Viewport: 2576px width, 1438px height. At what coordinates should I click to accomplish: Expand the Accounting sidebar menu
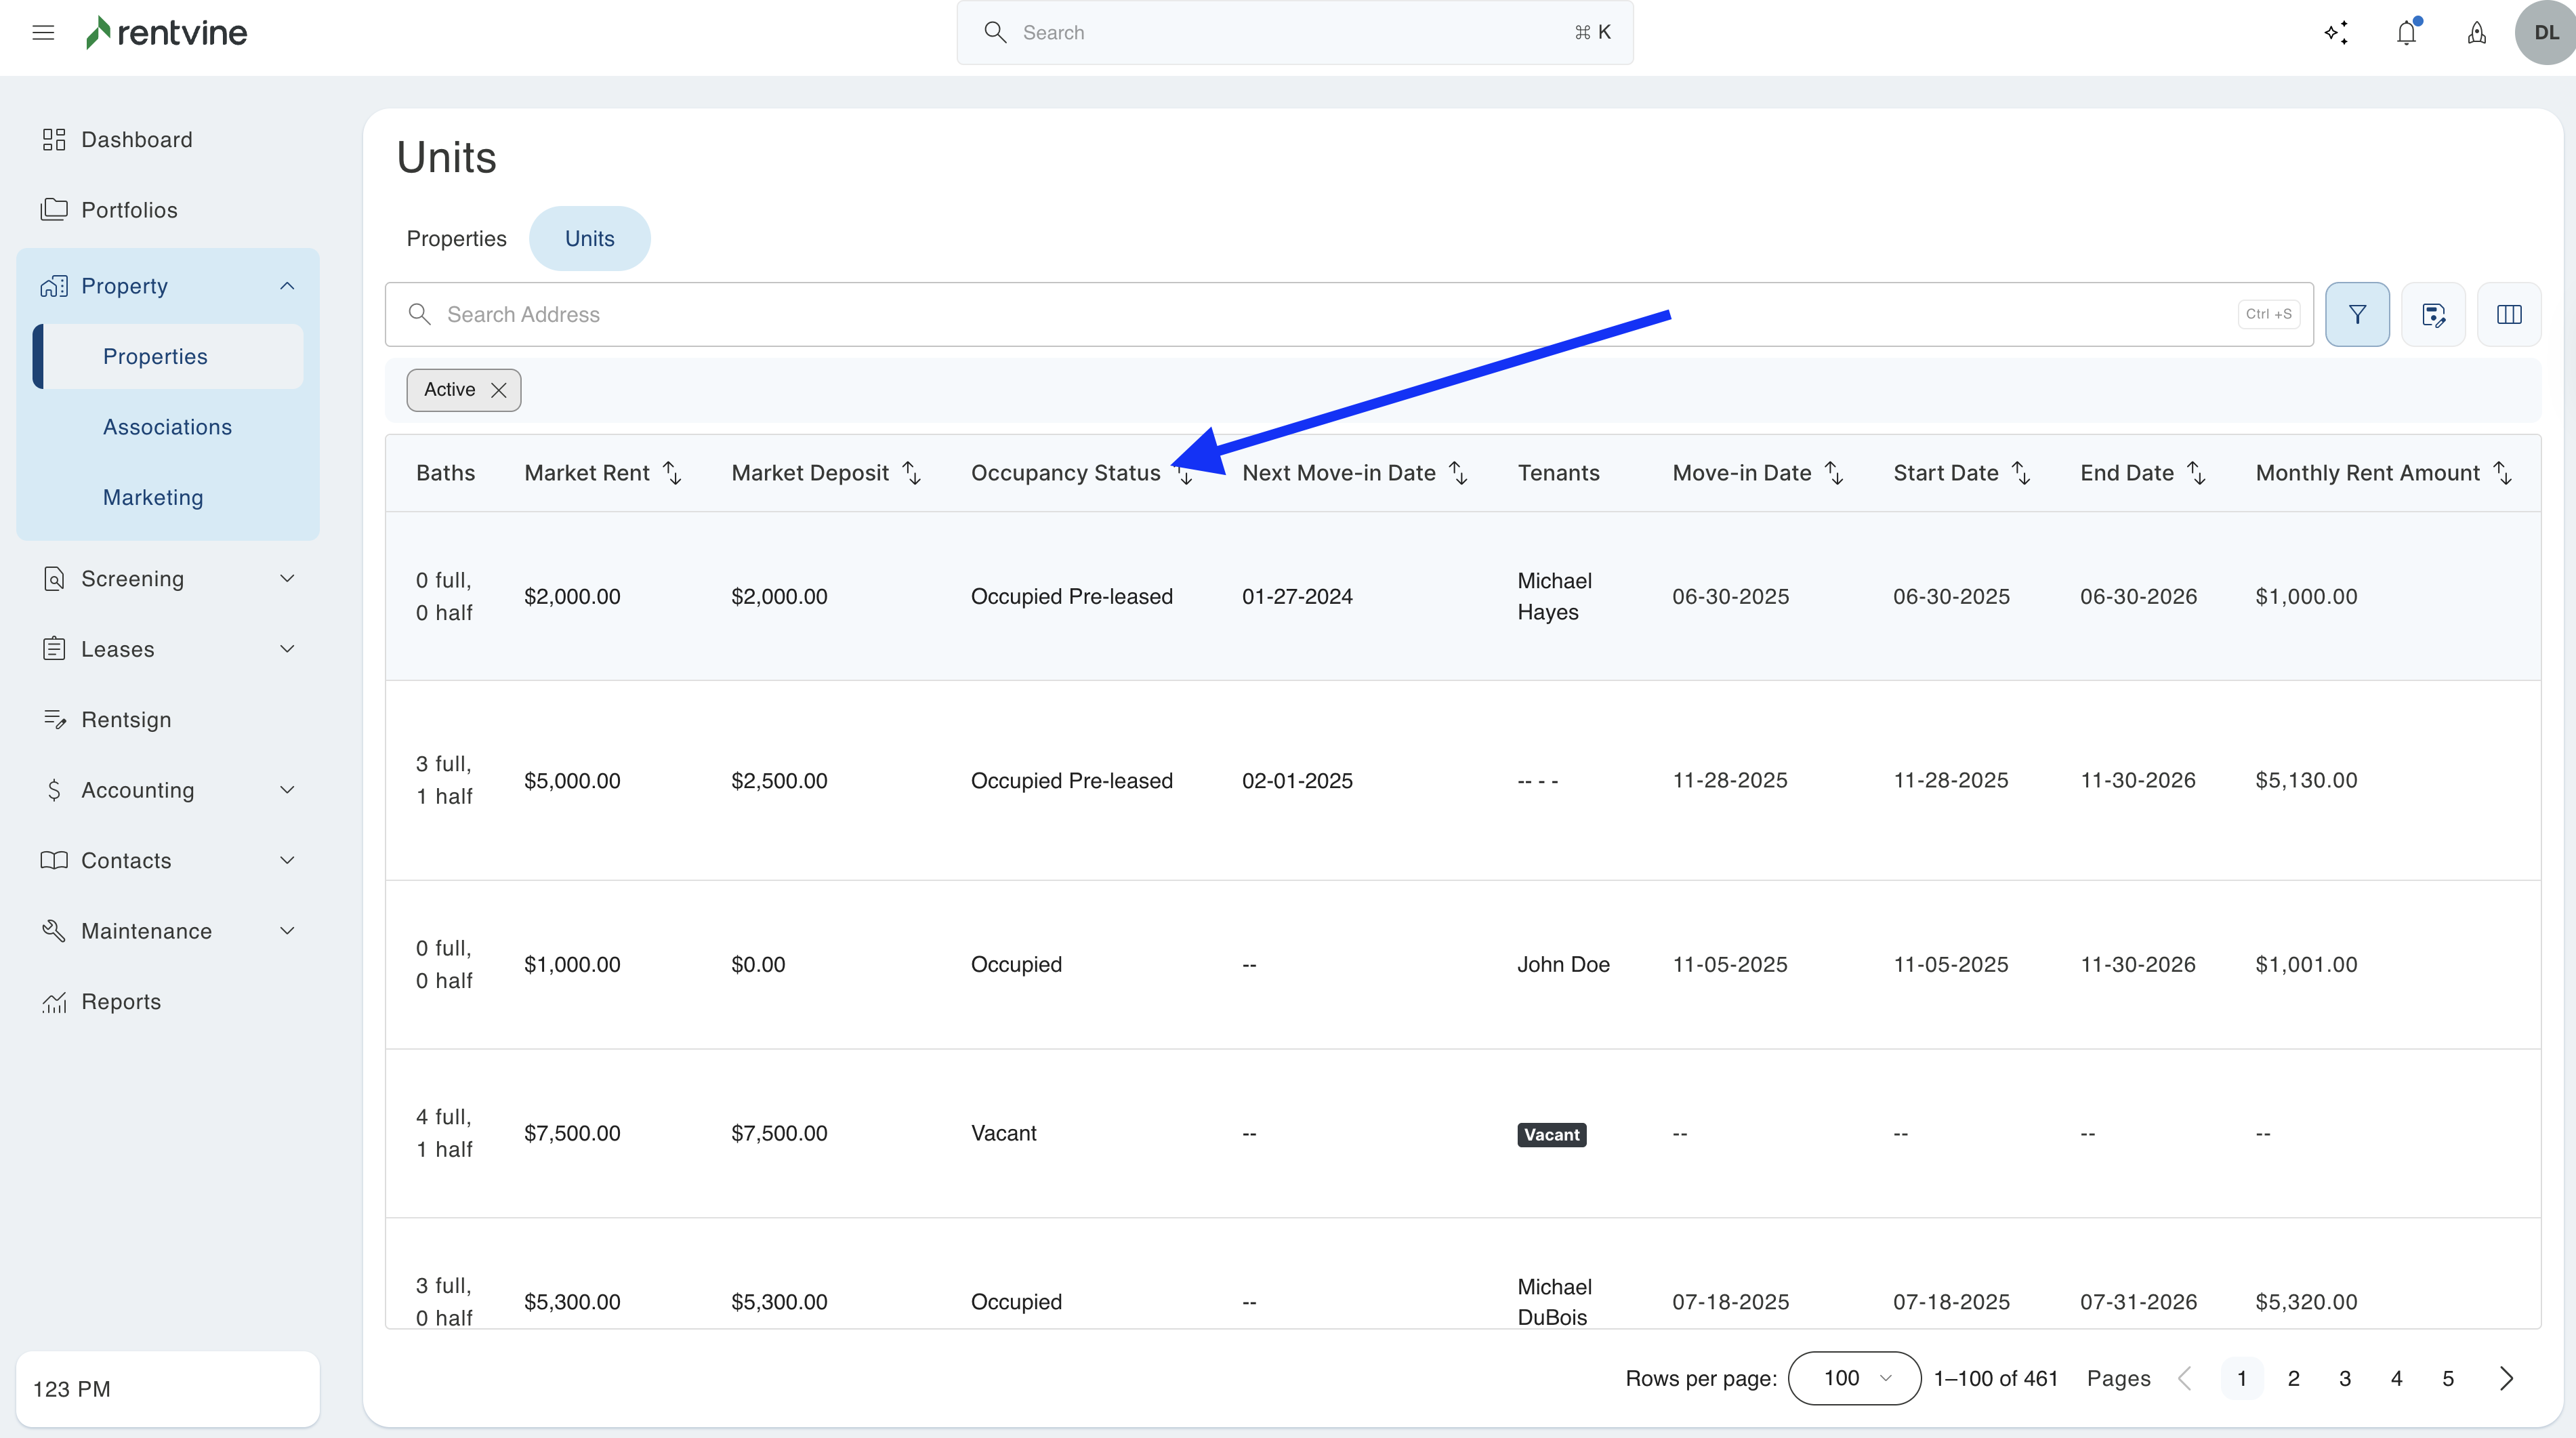click(x=287, y=790)
